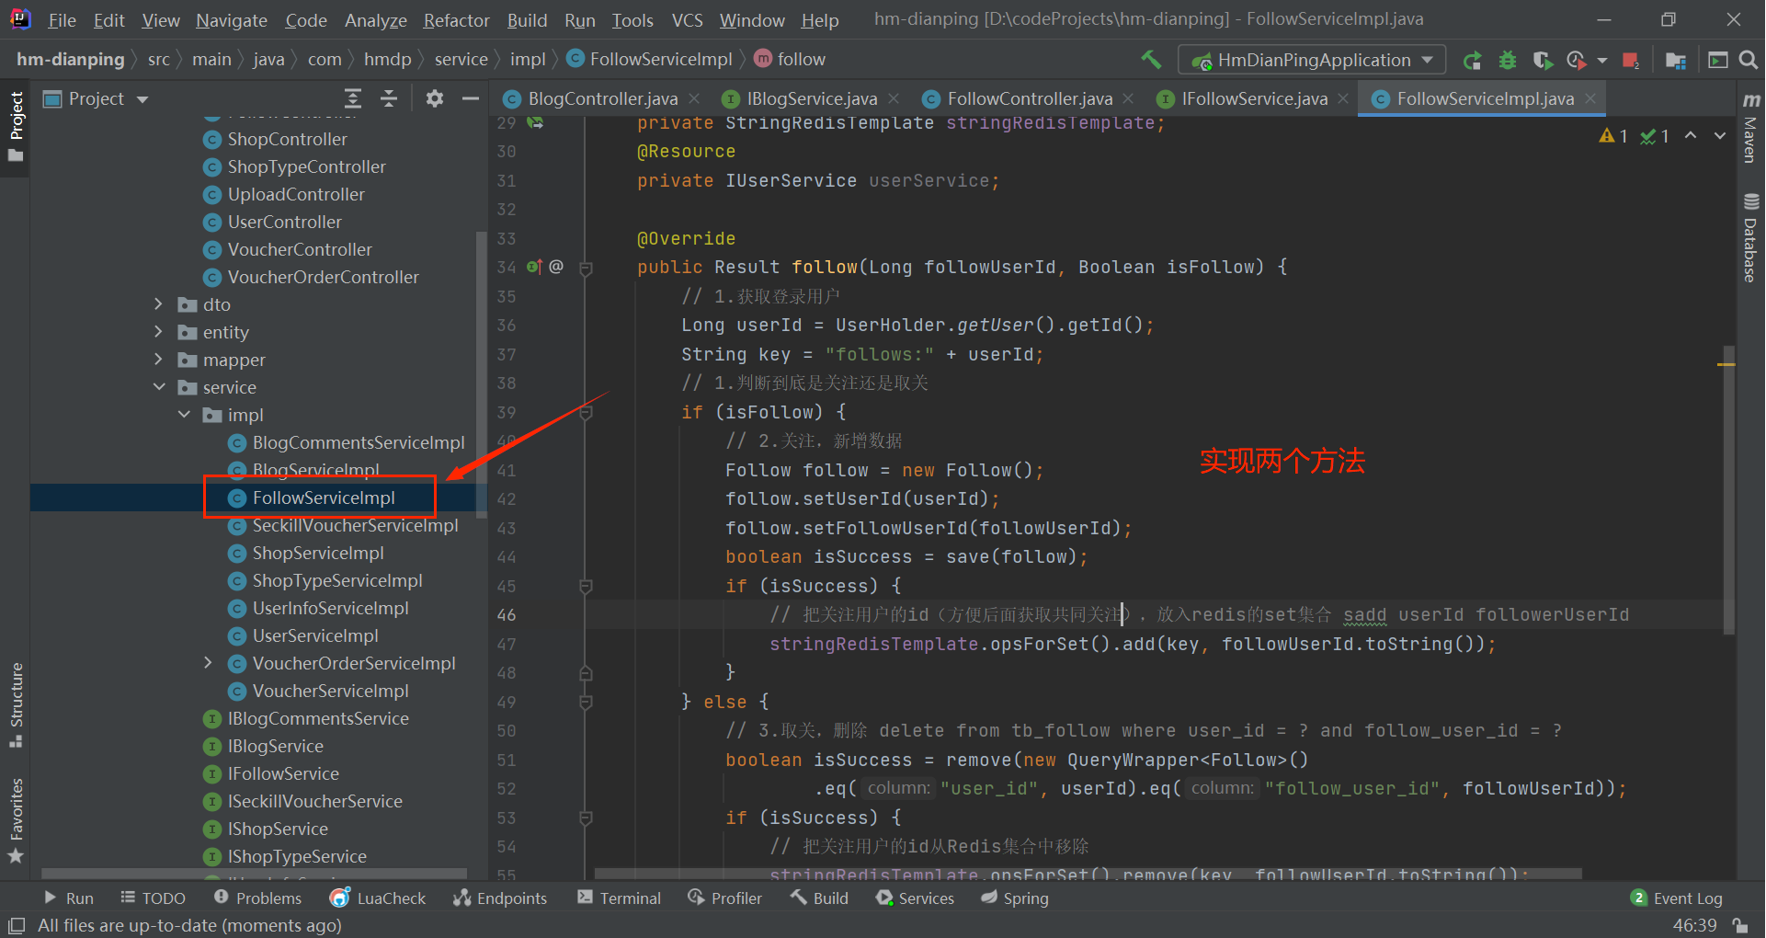Click the cursor position 46:39 indicator
Image resolution: width=1766 pixels, height=938 pixels.
1694,925
